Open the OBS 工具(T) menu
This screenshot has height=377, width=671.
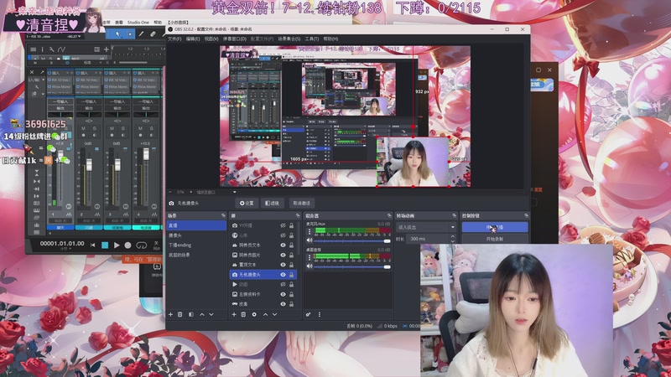[311, 39]
